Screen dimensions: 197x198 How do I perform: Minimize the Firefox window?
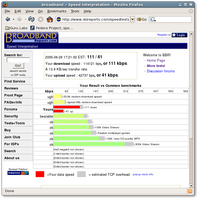pyautogui.click(x=180, y=5)
